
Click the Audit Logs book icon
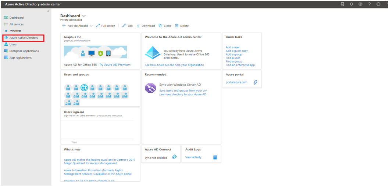pos(215,157)
